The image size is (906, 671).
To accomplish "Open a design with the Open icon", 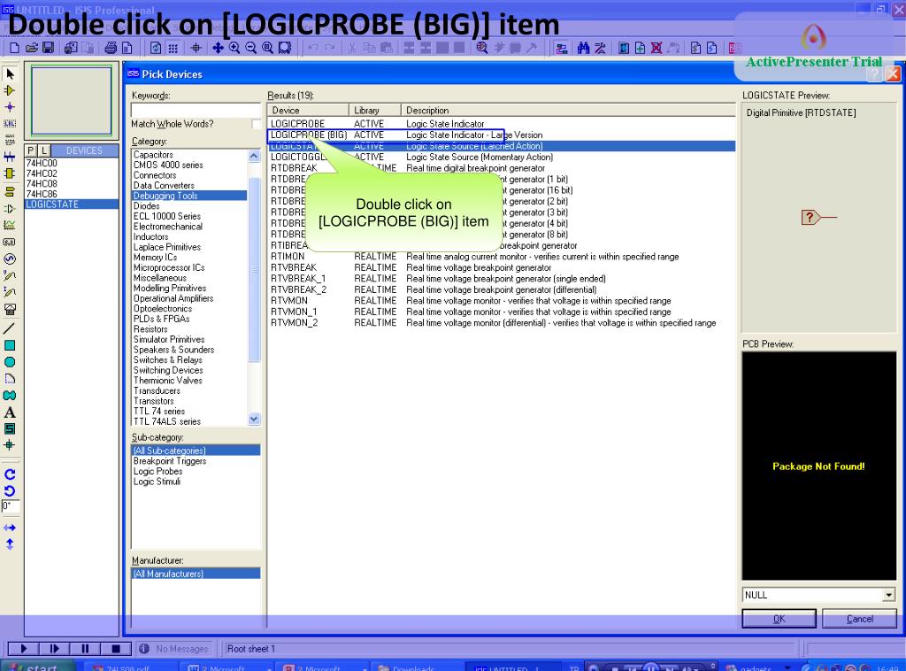I will 32,48.
